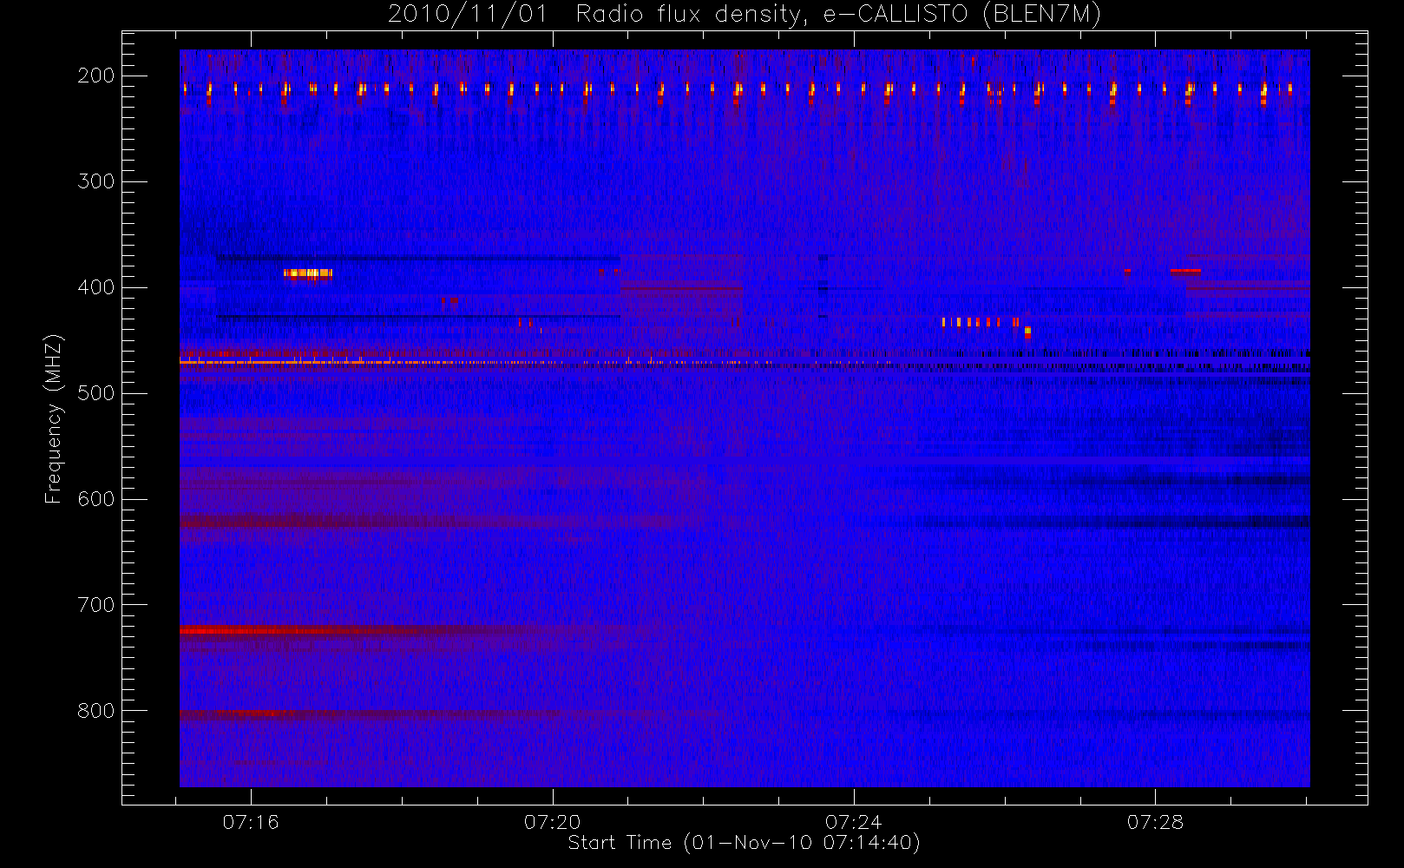Click the 07:16 time tick label
Screen dimensions: 1404x868
[251, 822]
